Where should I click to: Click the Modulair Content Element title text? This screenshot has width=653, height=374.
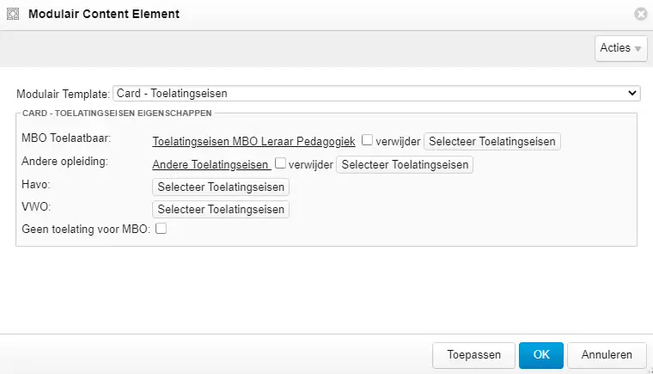pyautogui.click(x=104, y=15)
